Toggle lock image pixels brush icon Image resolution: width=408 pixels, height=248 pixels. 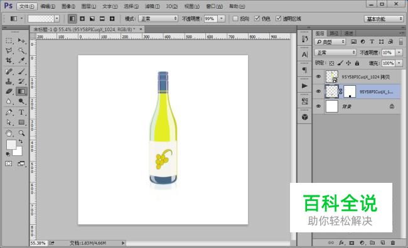(x=340, y=63)
